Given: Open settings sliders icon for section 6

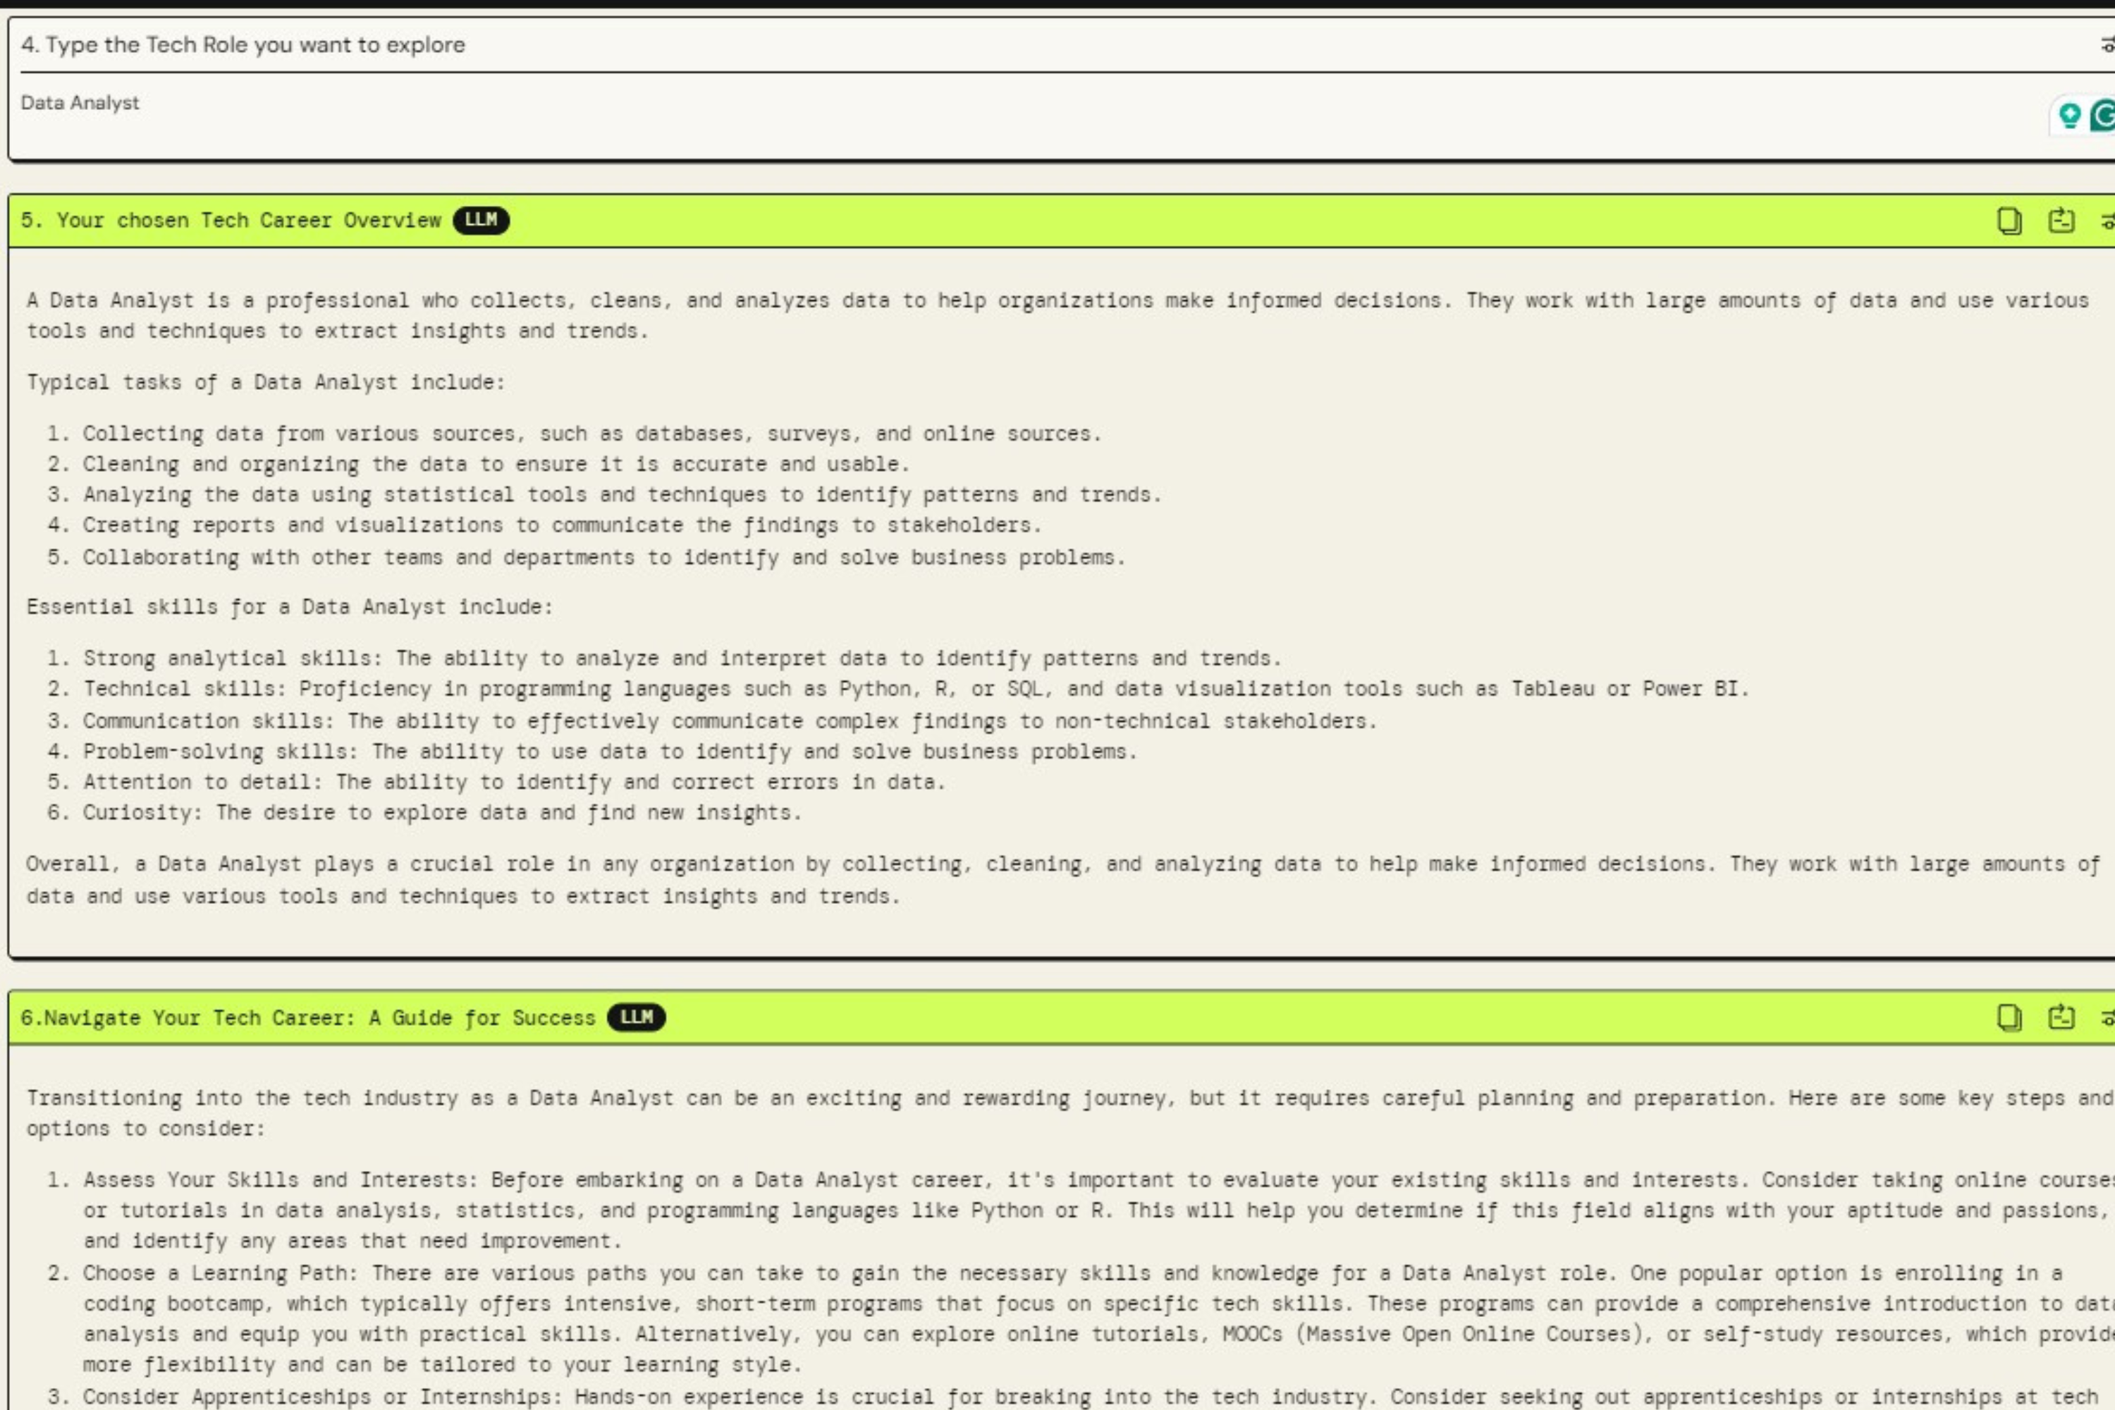Looking at the screenshot, I should tap(2107, 1017).
